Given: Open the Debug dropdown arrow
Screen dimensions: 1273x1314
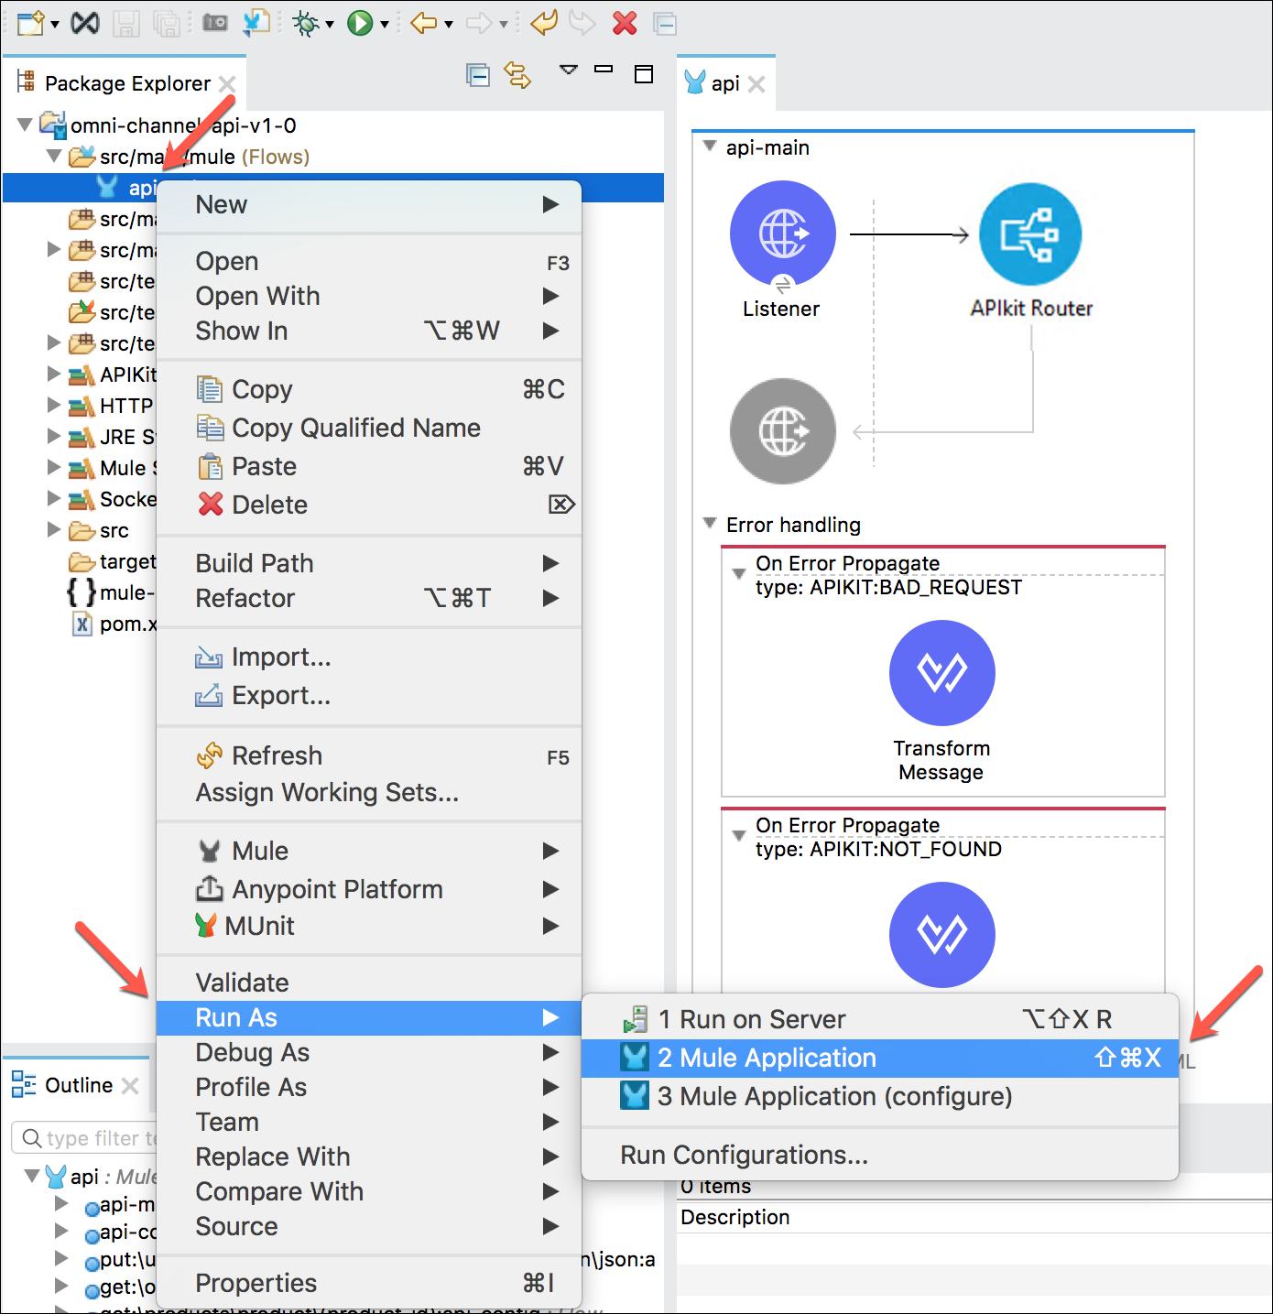Looking at the screenshot, I should pyautogui.click(x=330, y=24).
